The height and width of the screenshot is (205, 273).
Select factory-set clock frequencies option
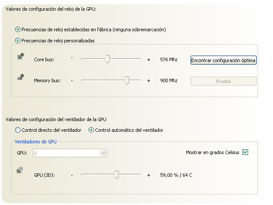pyautogui.click(x=18, y=30)
